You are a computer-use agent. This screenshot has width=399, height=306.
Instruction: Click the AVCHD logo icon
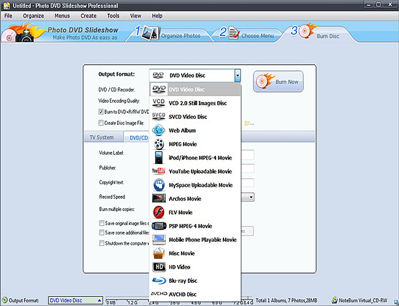point(159,294)
